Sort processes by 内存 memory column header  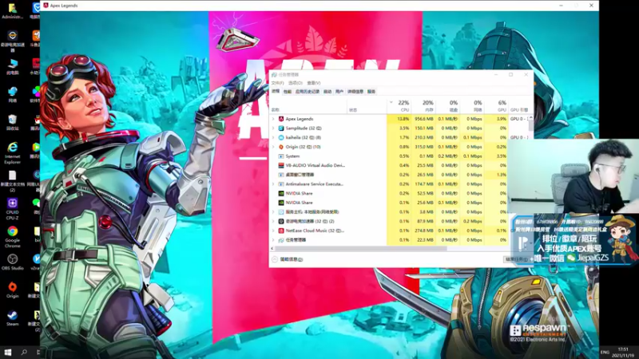(x=423, y=106)
